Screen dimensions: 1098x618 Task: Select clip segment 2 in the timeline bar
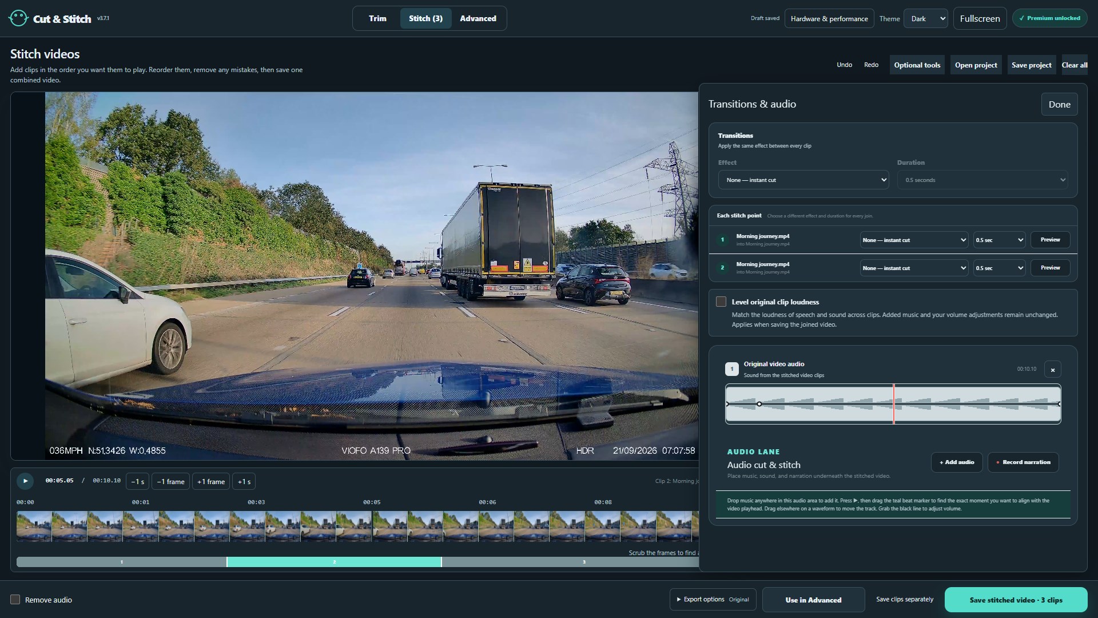coord(334,562)
